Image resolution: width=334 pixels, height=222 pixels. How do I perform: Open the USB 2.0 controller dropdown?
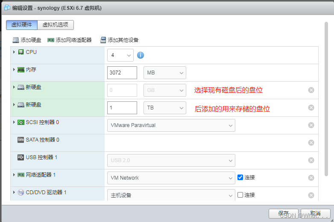[171, 160]
